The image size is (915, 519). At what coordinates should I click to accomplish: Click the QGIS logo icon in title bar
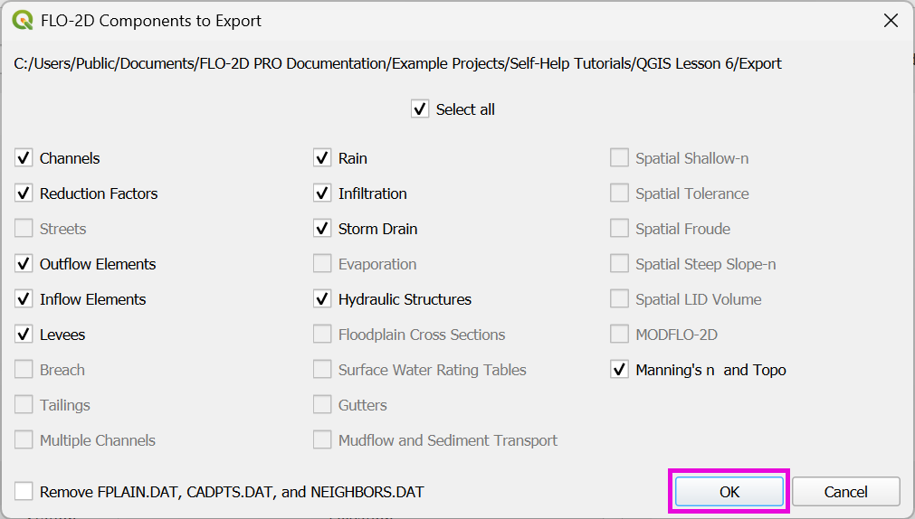pyautogui.click(x=23, y=20)
